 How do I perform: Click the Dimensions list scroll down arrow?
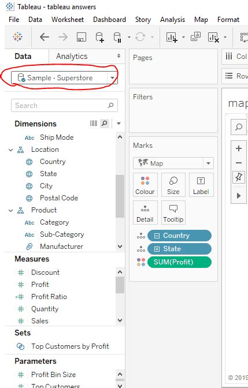120,247
